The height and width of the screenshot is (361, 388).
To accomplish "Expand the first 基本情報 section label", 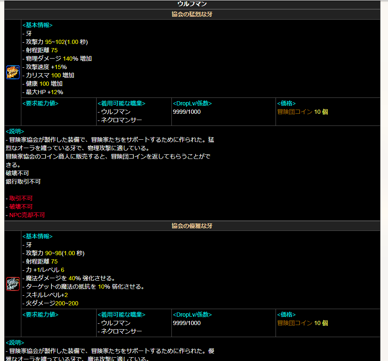I will [38, 25].
